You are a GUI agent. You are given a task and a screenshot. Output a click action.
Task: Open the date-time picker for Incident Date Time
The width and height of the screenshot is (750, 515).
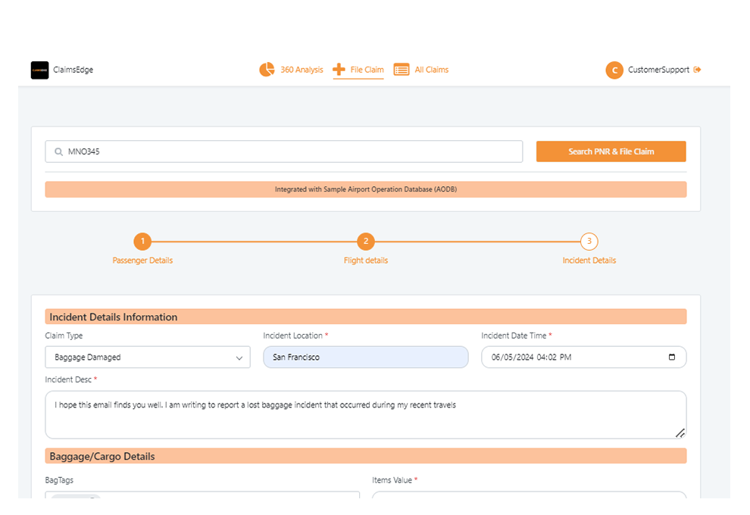tap(583, 357)
